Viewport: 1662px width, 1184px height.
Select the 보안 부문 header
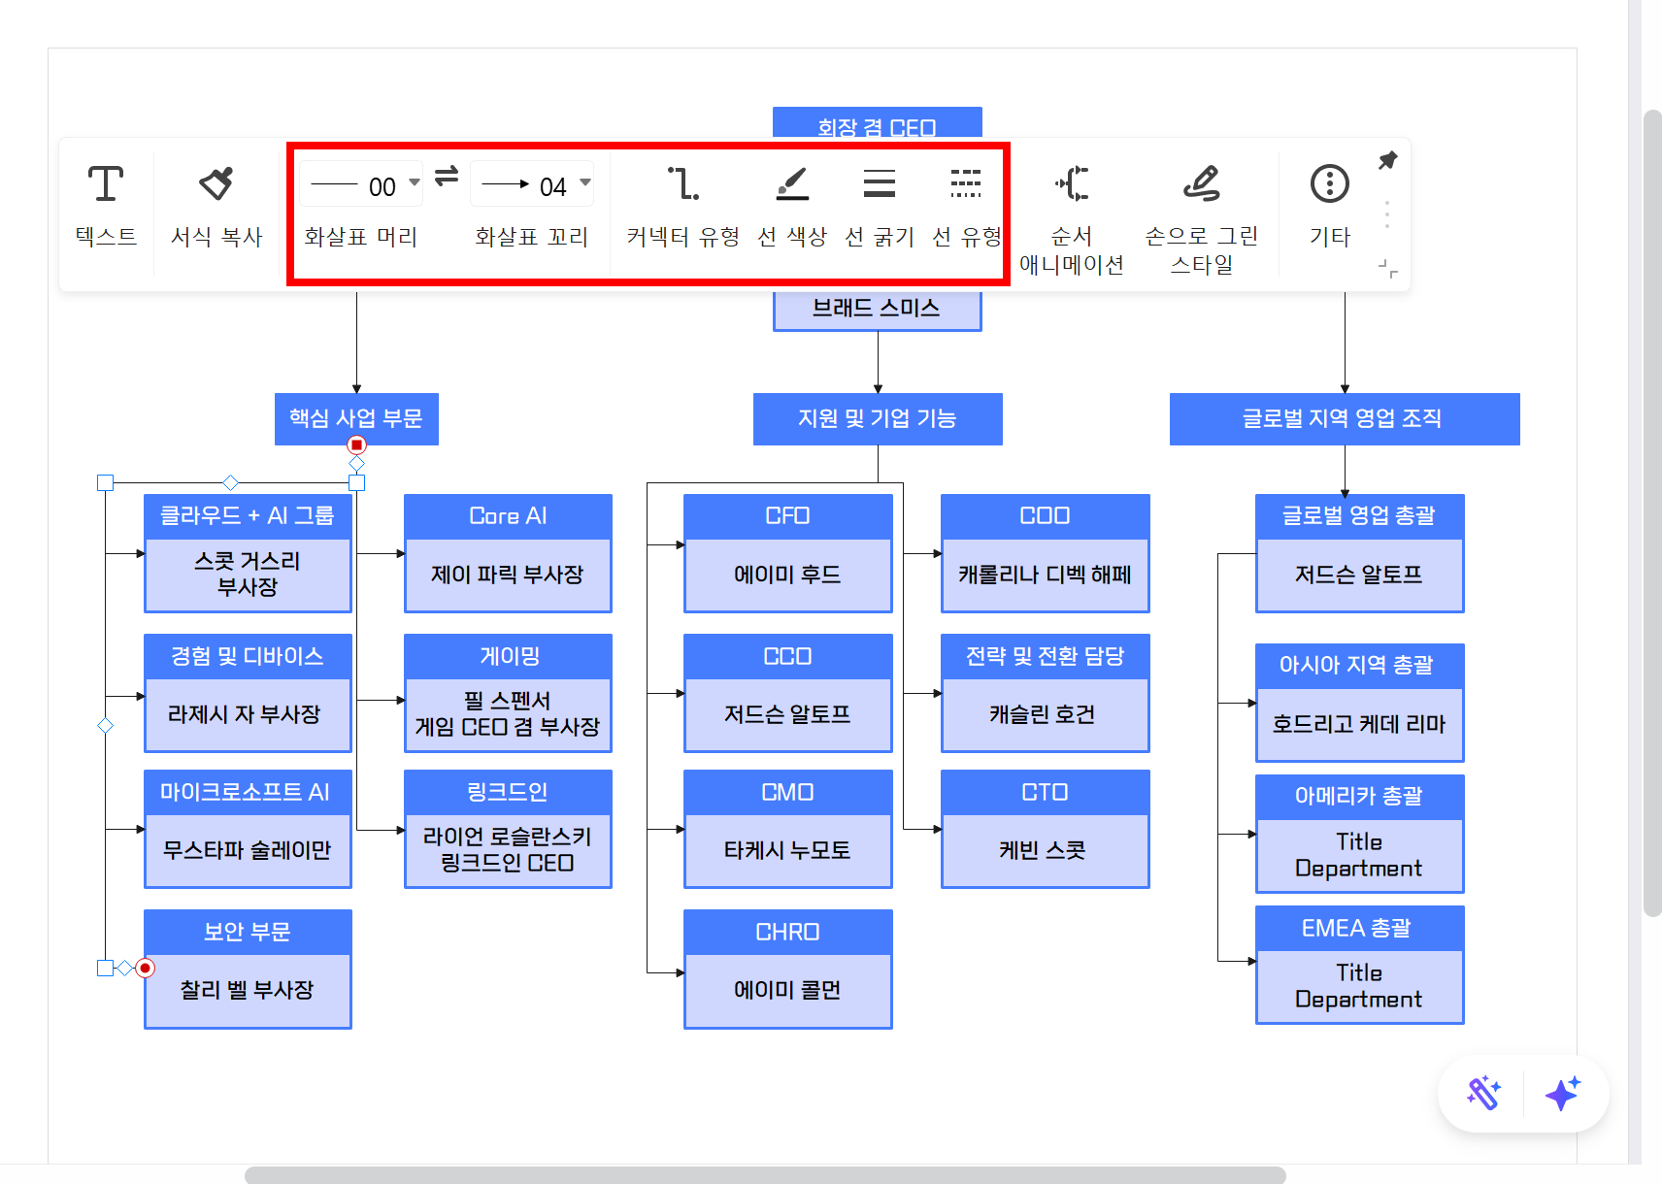click(248, 932)
